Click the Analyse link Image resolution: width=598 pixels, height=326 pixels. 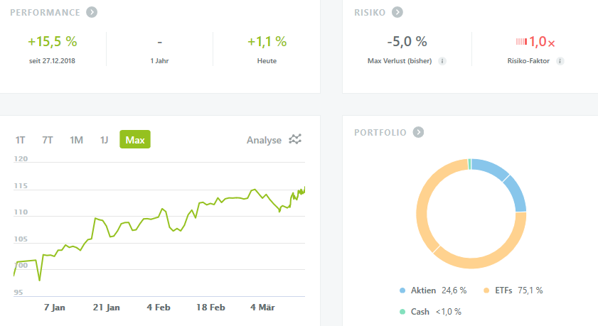click(264, 140)
